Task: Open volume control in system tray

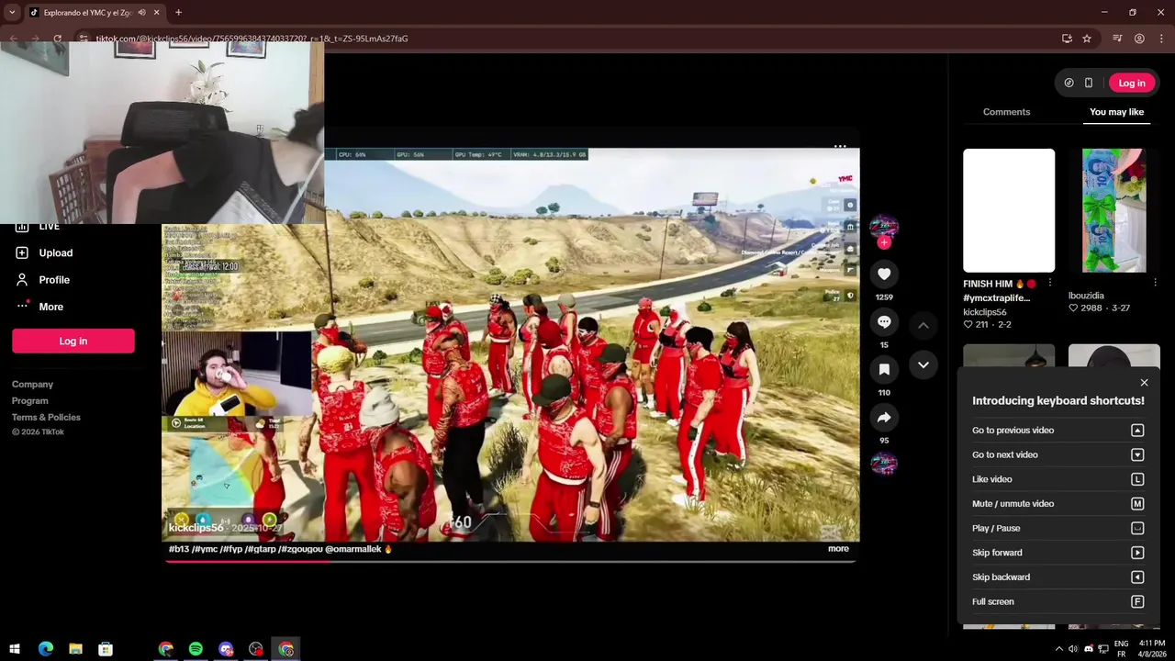Action: click(x=1073, y=649)
